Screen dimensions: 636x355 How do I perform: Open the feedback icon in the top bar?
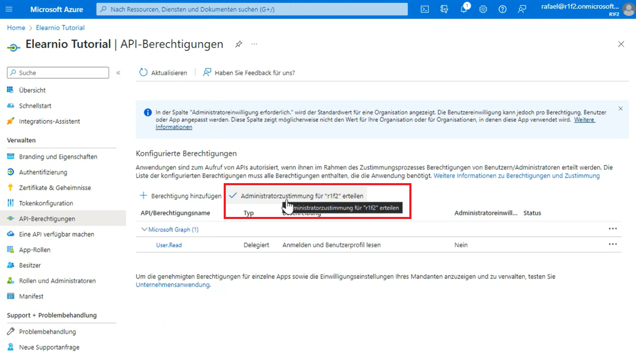pyautogui.click(x=522, y=9)
